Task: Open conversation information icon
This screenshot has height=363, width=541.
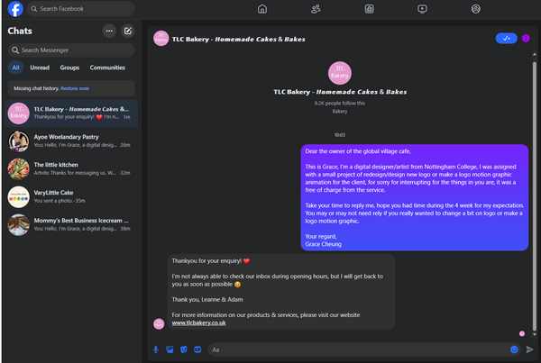Action: (x=526, y=38)
